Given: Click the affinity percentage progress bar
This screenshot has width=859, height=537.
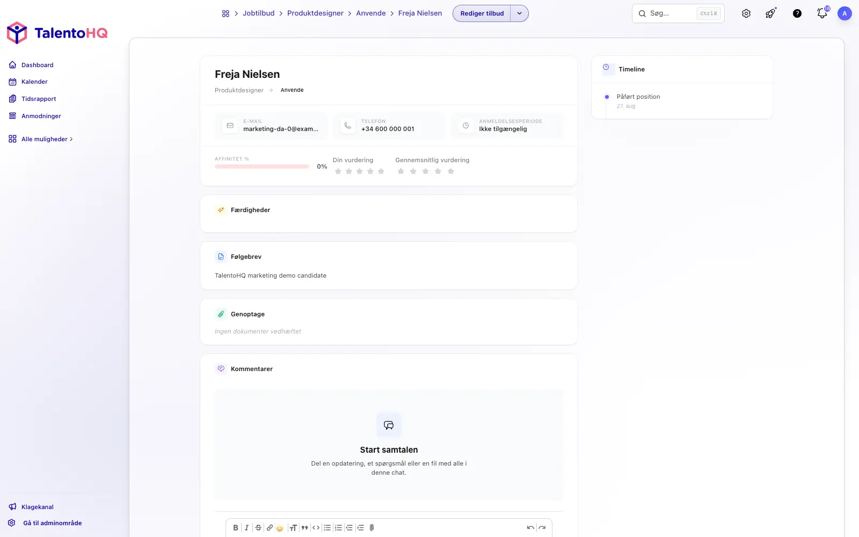Looking at the screenshot, I should (x=262, y=166).
